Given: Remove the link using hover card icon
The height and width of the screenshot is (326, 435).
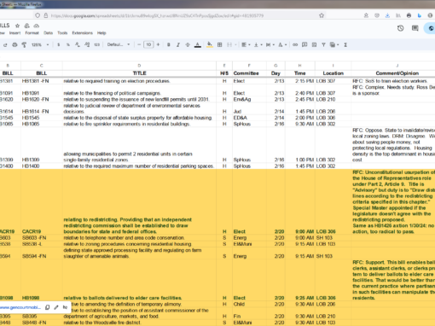Looking at the screenshot, I should 65,307.
